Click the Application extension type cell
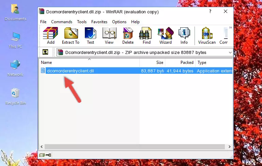262x166 pixels. click(215, 71)
